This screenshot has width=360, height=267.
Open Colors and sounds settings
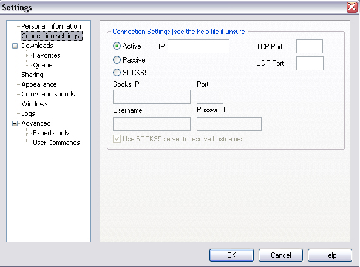click(x=48, y=94)
